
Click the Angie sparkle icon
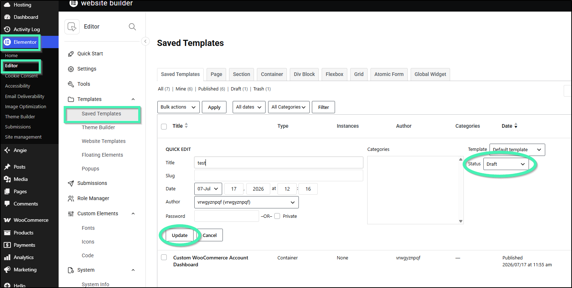pyautogui.click(x=7, y=150)
